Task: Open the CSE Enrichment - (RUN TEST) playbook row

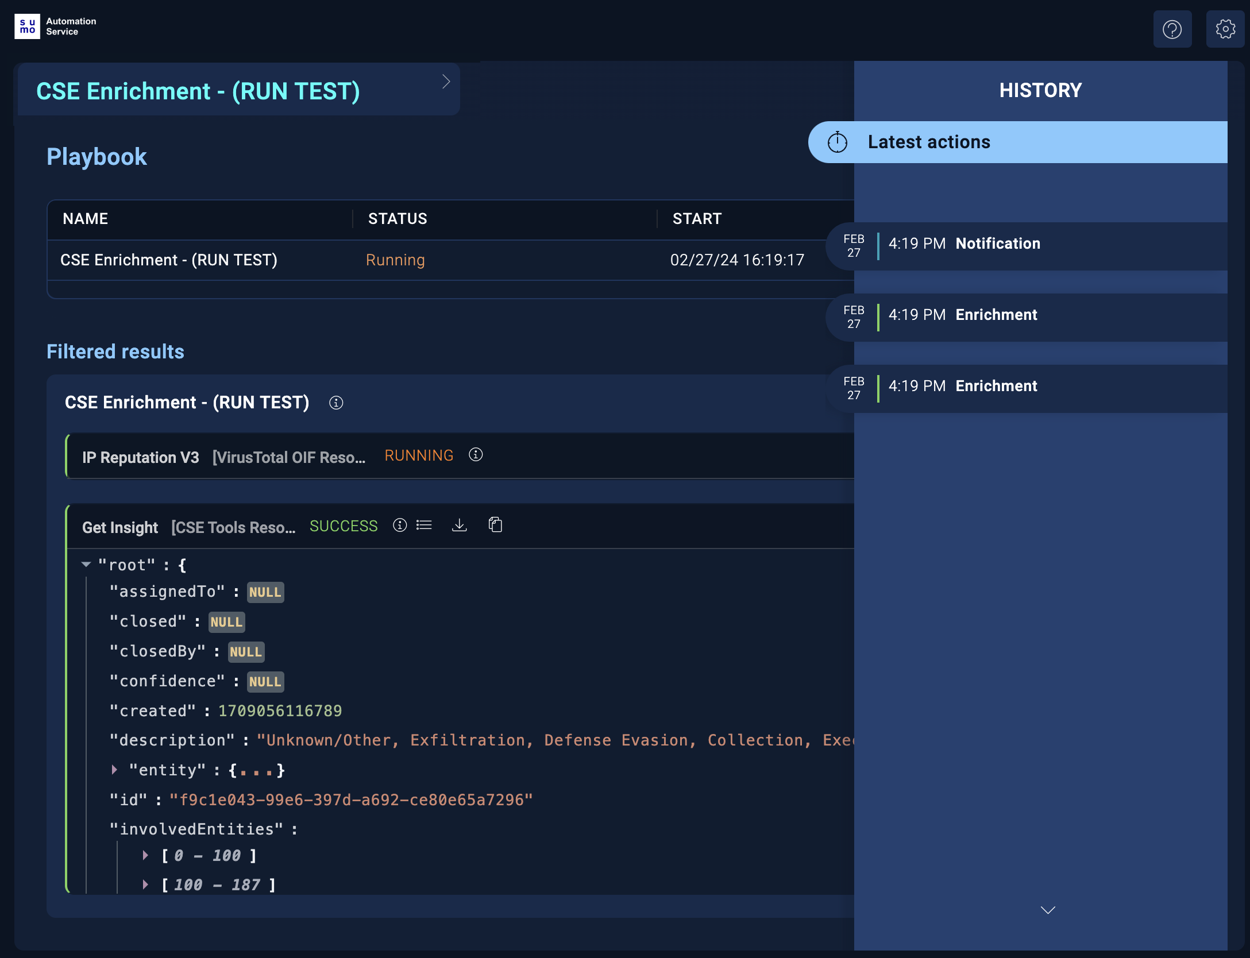Action: pos(169,260)
